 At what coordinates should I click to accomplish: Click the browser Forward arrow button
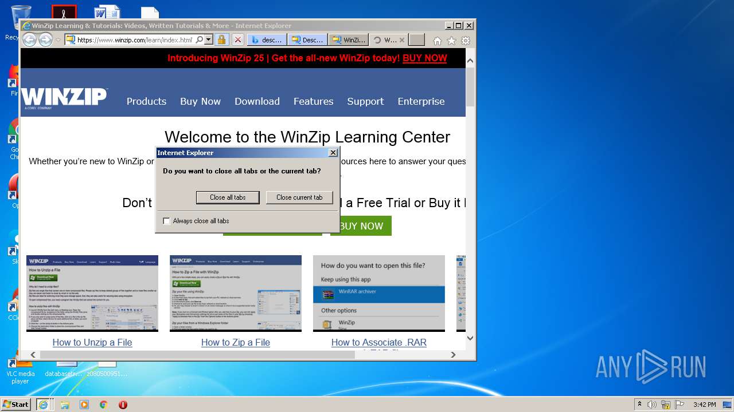pyautogui.click(x=45, y=40)
